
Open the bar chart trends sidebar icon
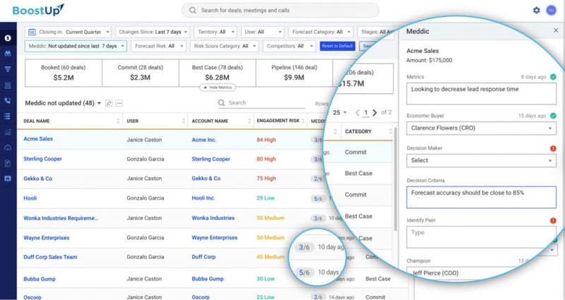point(8,132)
